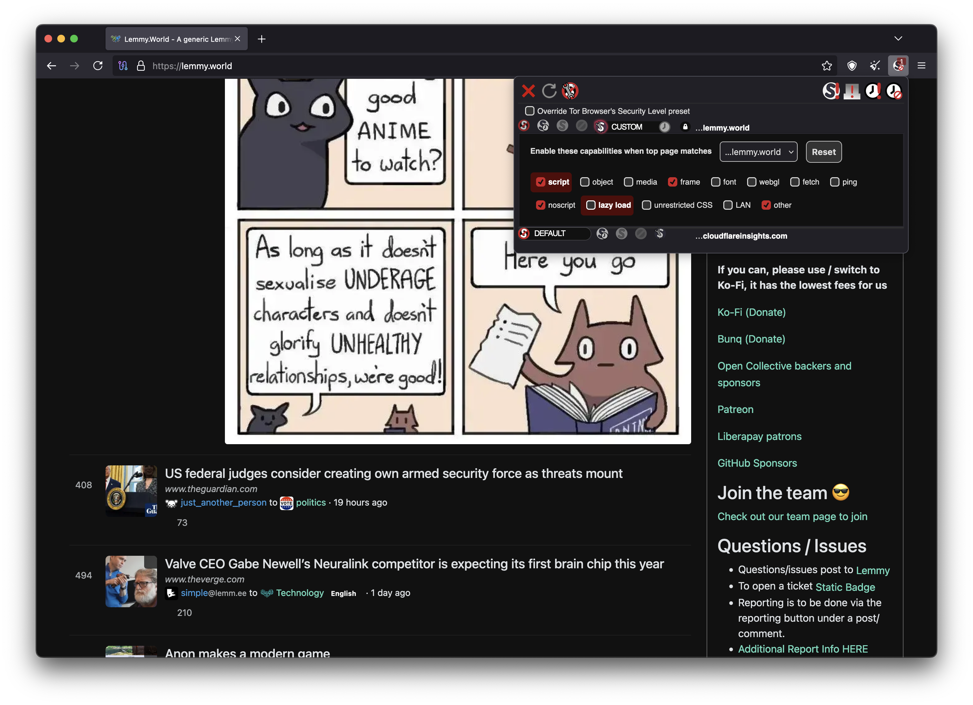Close the NoScript popup with red X
This screenshot has height=705, width=973.
(528, 91)
